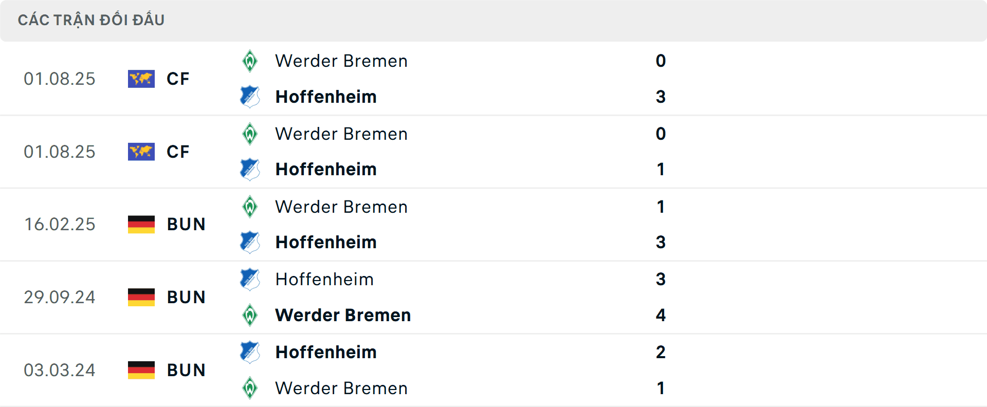
Task: Click the world icon in the second CF row
Action: (141, 152)
